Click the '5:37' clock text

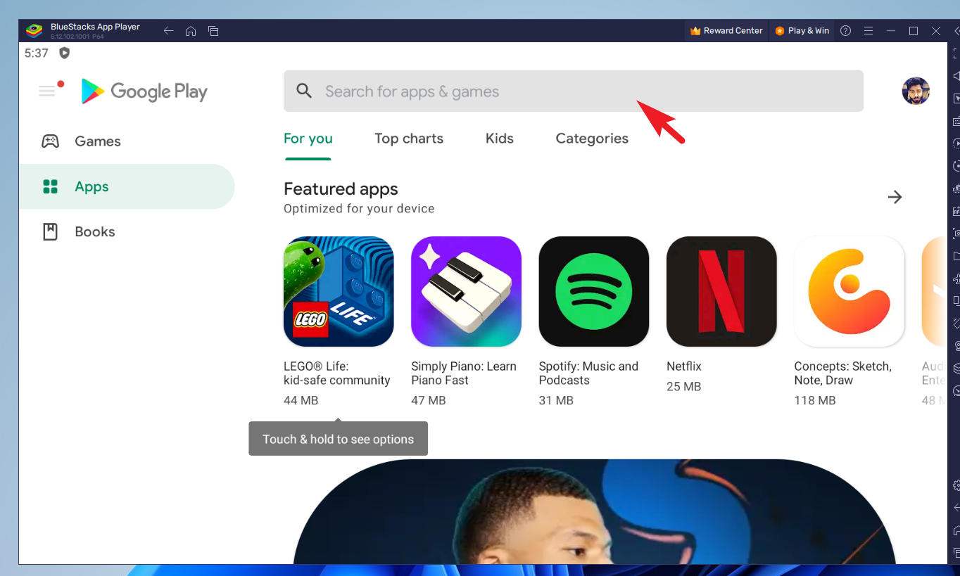(x=37, y=53)
